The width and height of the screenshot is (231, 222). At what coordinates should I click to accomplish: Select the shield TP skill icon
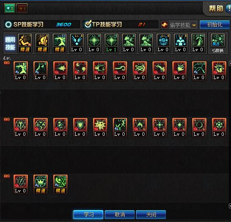click(x=80, y=128)
